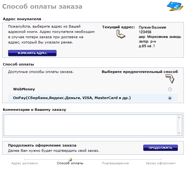This screenshot has width=186, height=172.
Task: Click the credit cards icon in header
Action: pyautogui.click(x=175, y=6)
